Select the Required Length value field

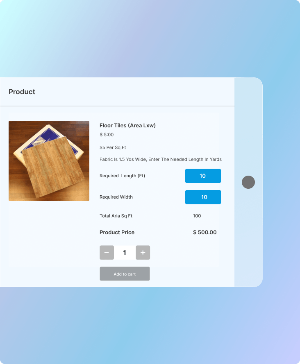click(x=203, y=176)
